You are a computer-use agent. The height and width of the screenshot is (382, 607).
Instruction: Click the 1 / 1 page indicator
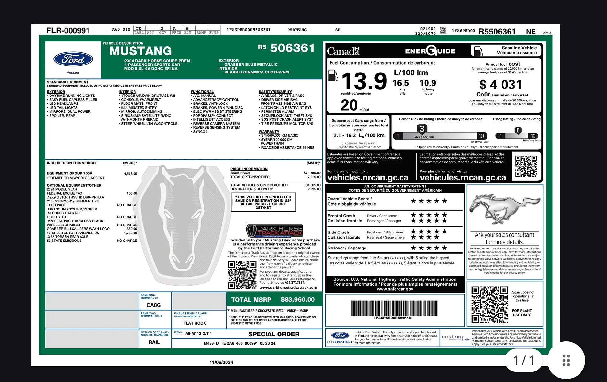click(524, 360)
